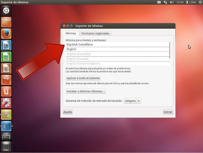Open LibreOffice Writer from launcher

click(6, 45)
